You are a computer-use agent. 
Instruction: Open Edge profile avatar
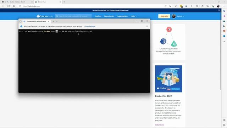coord(218,6)
